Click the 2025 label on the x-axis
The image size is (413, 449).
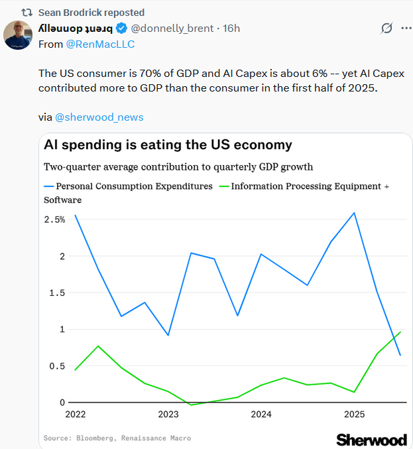point(354,415)
